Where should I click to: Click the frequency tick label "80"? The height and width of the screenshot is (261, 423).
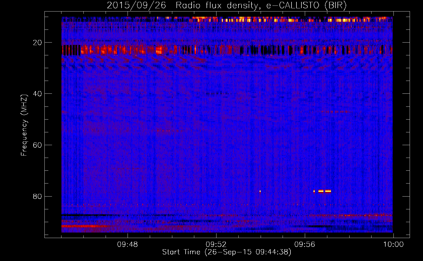(x=38, y=196)
